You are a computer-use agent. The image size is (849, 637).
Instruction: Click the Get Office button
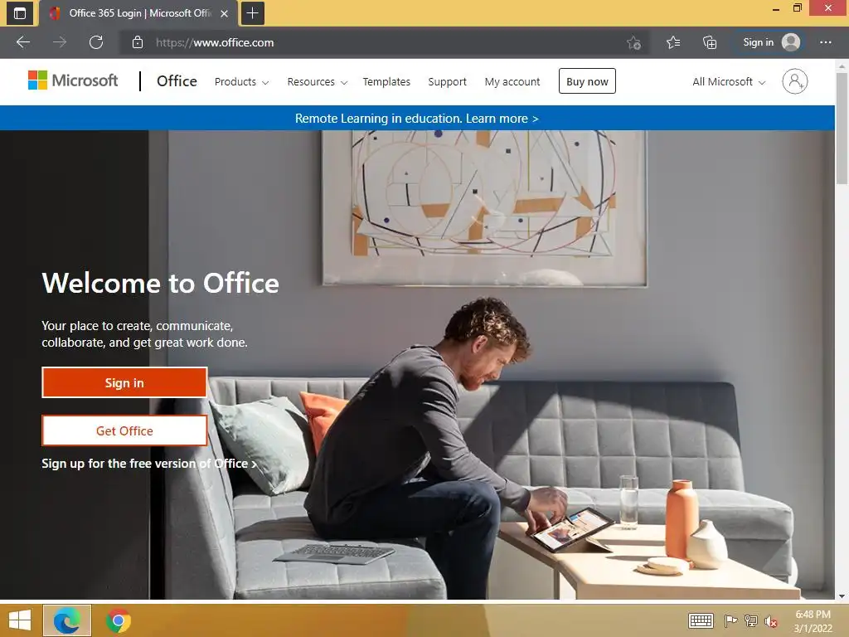[124, 430]
